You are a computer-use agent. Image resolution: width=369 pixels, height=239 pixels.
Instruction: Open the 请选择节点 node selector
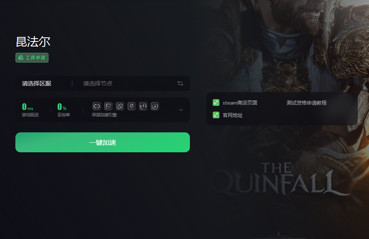pos(98,83)
